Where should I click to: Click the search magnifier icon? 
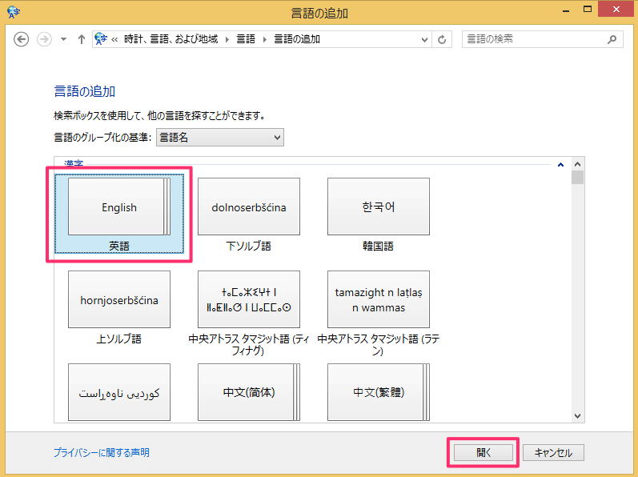pos(612,39)
